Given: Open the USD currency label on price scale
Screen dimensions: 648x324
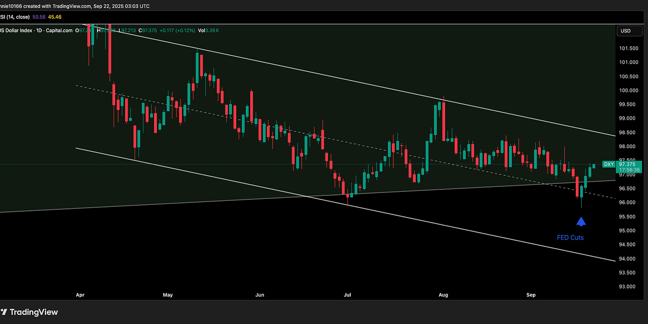Looking at the screenshot, I should point(630,30).
